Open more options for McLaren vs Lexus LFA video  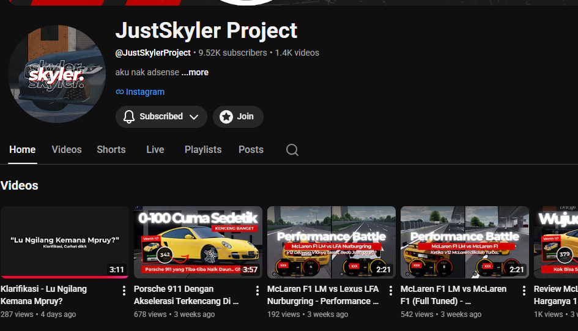tap(391, 291)
